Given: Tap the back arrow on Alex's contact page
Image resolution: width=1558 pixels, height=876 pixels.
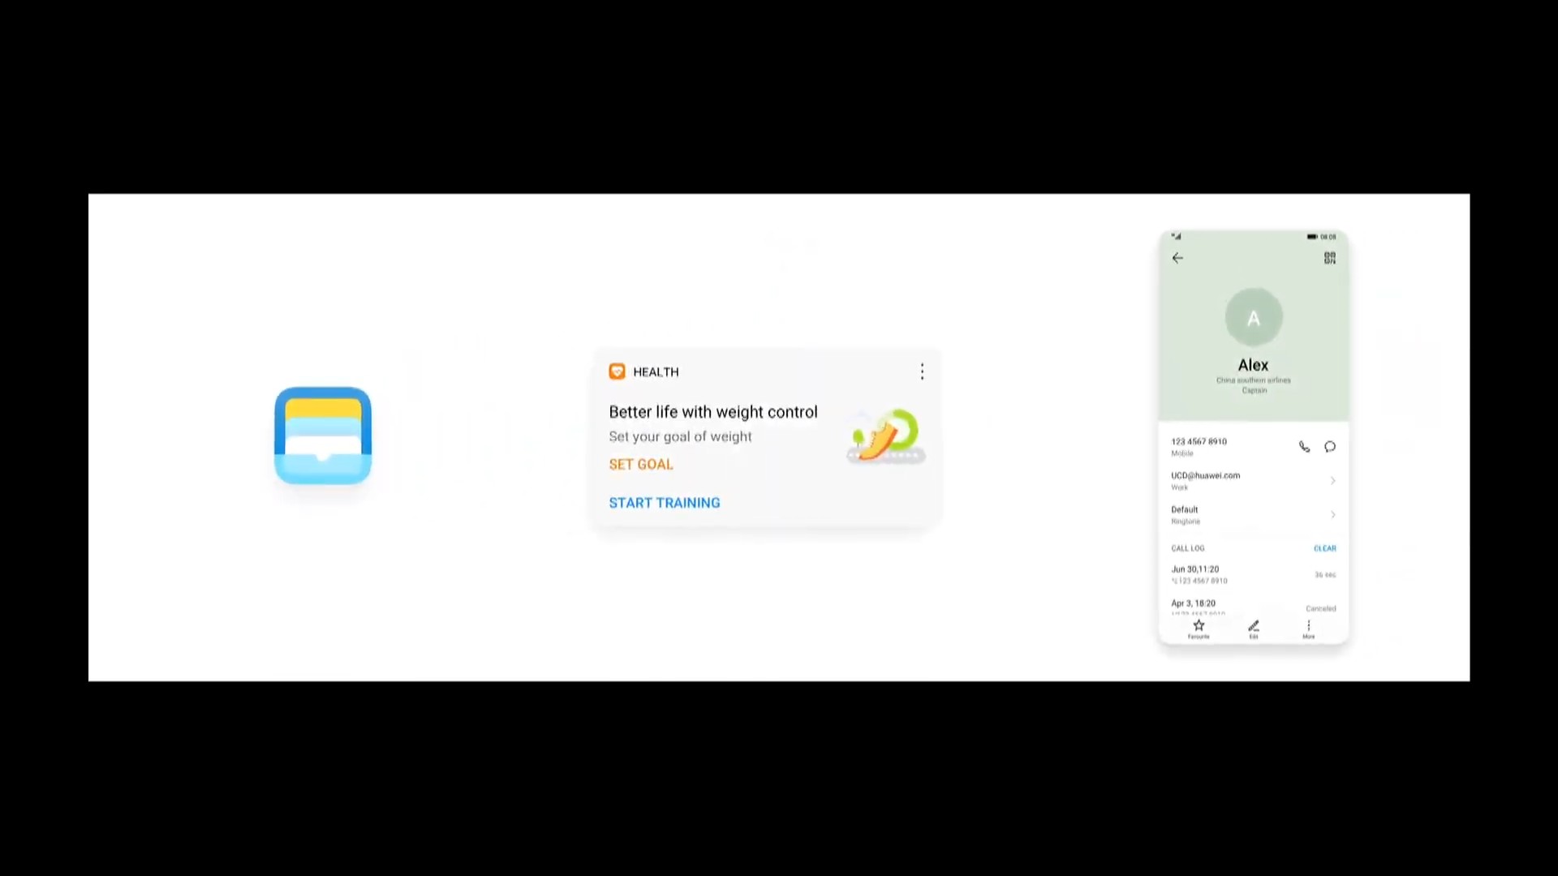Looking at the screenshot, I should point(1177,258).
